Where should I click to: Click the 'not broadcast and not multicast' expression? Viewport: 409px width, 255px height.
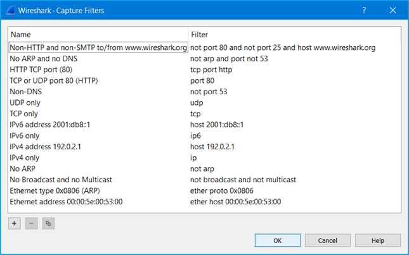point(243,180)
